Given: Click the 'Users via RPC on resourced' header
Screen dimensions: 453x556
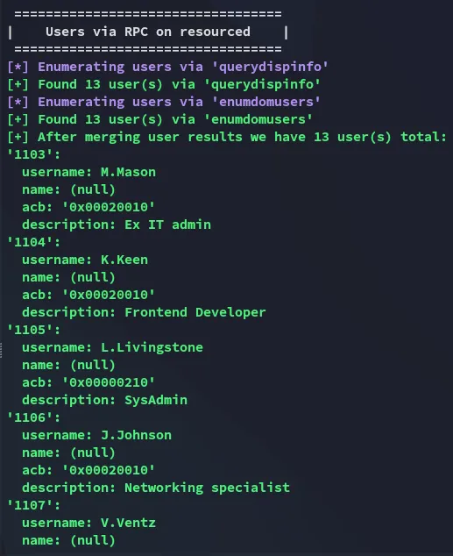Looking at the screenshot, I should tap(148, 32).
